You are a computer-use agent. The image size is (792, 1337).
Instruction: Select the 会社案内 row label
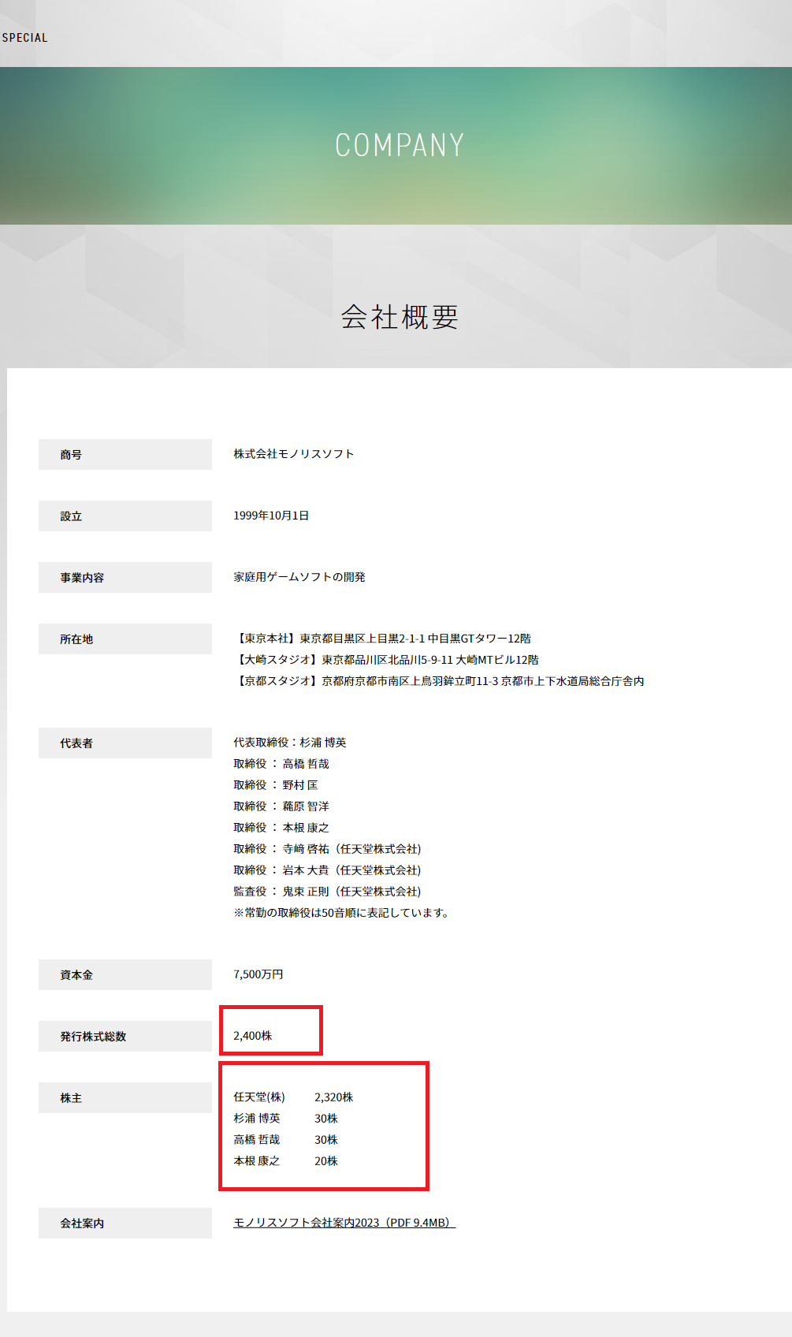click(125, 1223)
